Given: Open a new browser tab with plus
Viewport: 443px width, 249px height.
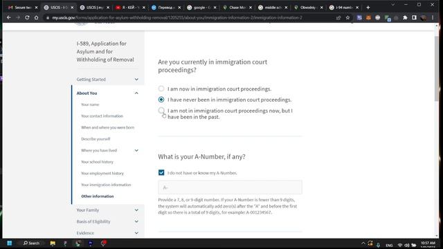Looking at the screenshot, I should (368, 8).
